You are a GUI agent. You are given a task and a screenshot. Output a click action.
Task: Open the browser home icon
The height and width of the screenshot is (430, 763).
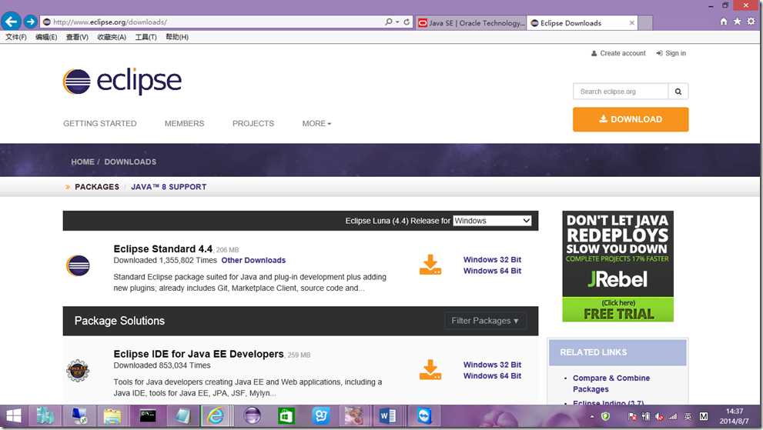click(x=724, y=22)
